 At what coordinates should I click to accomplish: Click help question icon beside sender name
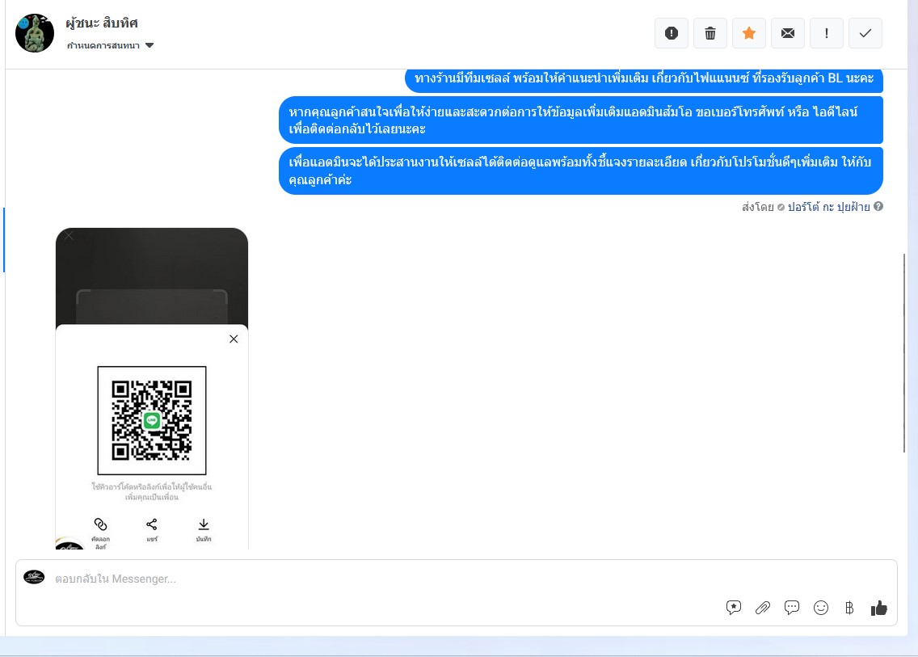878,206
